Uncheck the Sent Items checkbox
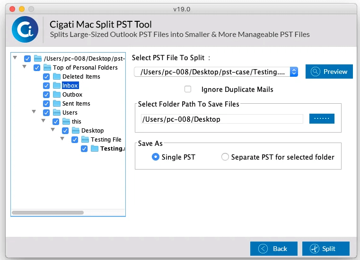The width and height of the screenshot is (360, 260). coord(46,103)
